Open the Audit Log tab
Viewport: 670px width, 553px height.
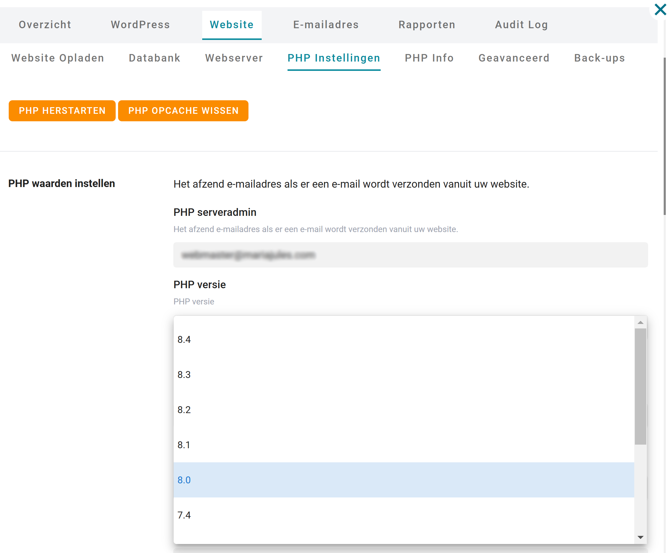click(x=521, y=25)
